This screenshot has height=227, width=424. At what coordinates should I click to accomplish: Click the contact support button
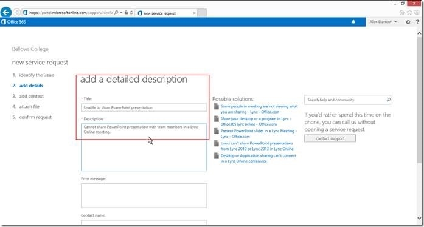tap(330, 138)
